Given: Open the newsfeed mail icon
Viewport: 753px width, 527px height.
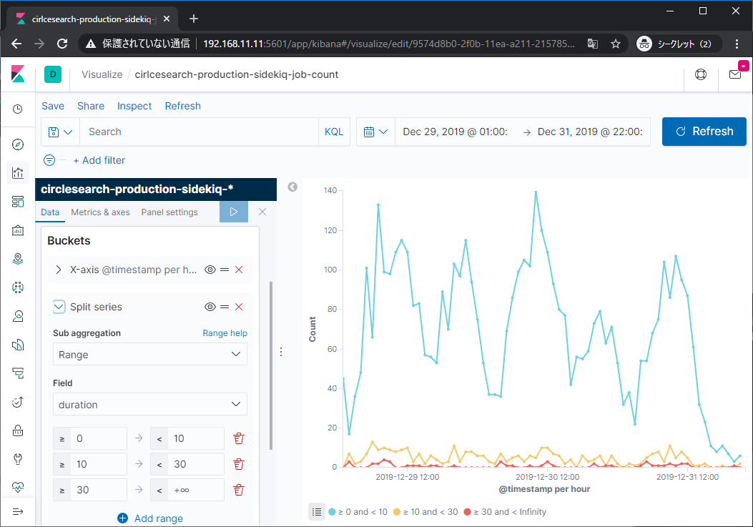Looking at the screenshot, I should click(735, 74).
